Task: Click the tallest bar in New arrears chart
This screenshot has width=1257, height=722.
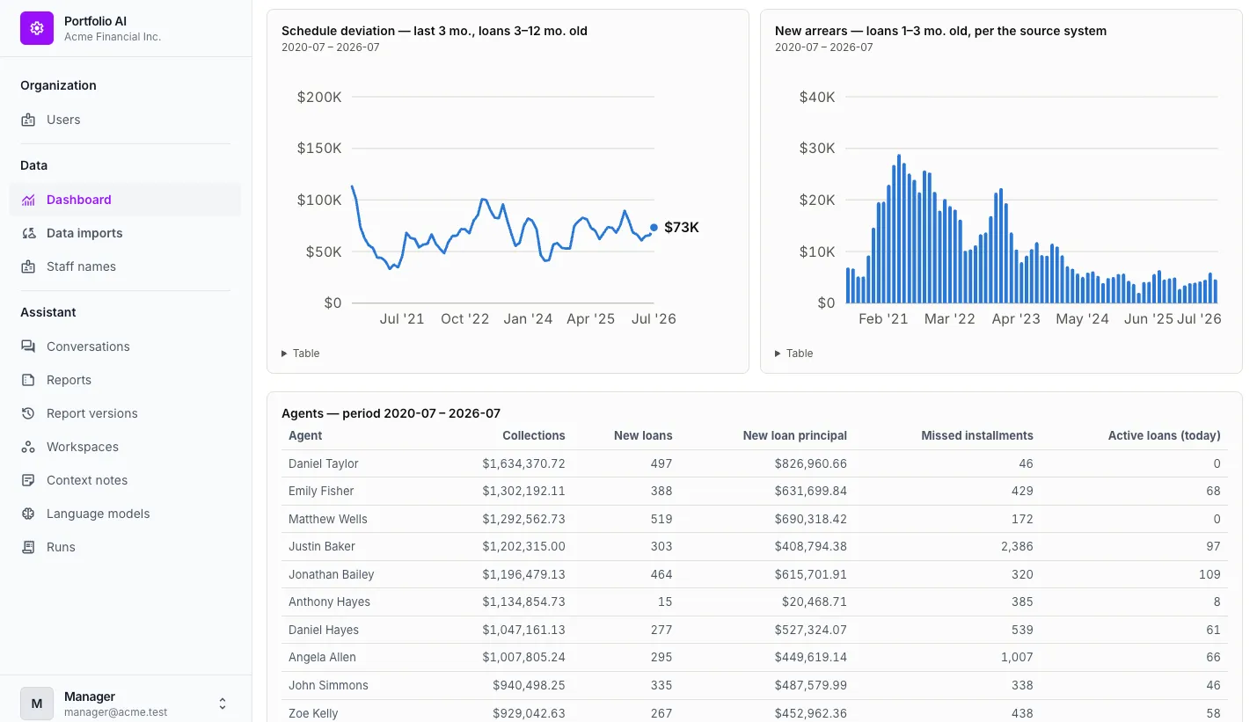Action: (899, 229)
